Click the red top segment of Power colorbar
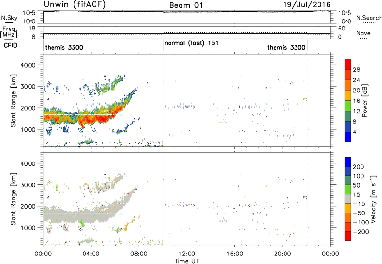The width and height of the screenshot is (382, 264). (x=348, y=64)
